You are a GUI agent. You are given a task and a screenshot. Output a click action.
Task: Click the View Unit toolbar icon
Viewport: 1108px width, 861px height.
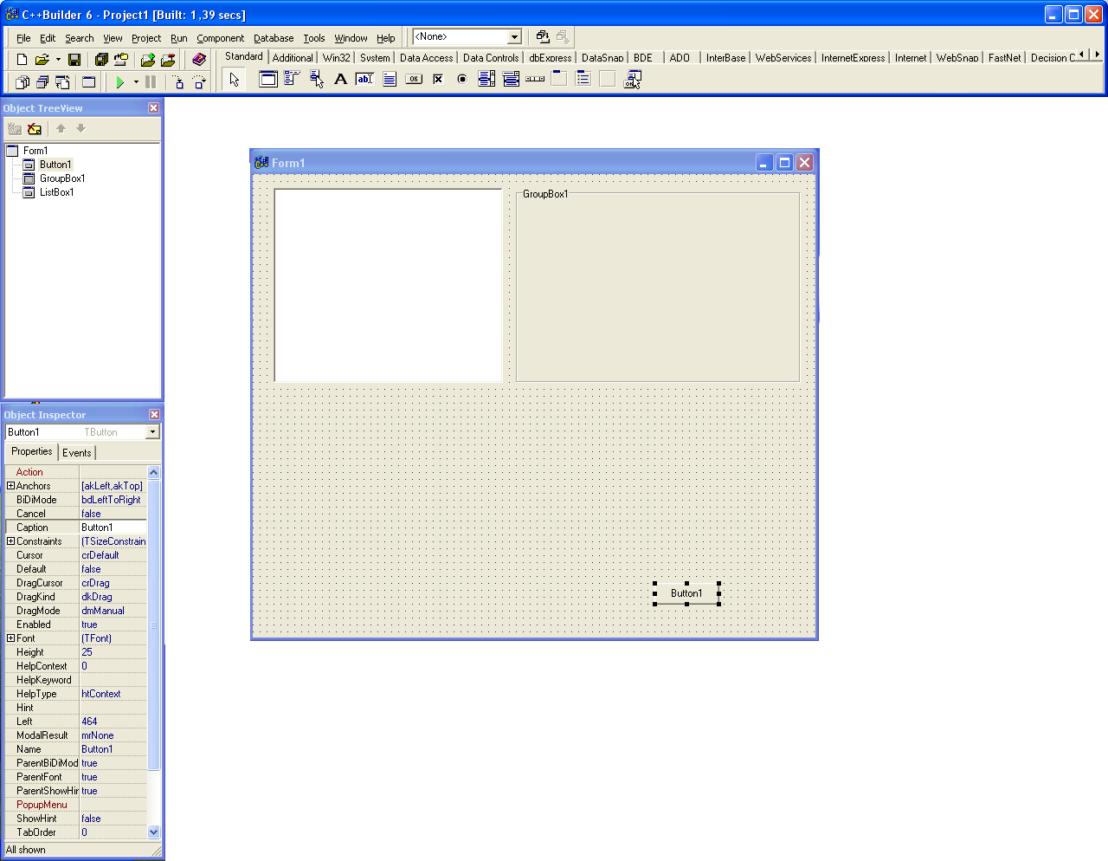[x=23, y=81]
